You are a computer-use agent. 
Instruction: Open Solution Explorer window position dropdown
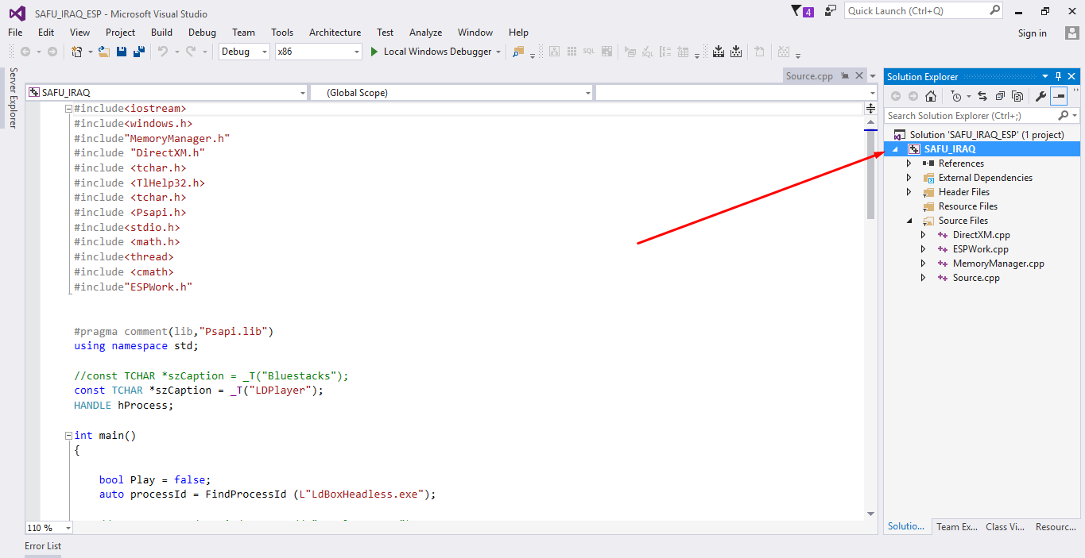1045,77
